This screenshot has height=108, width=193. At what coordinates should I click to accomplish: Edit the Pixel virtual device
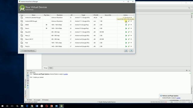(129, 43)
